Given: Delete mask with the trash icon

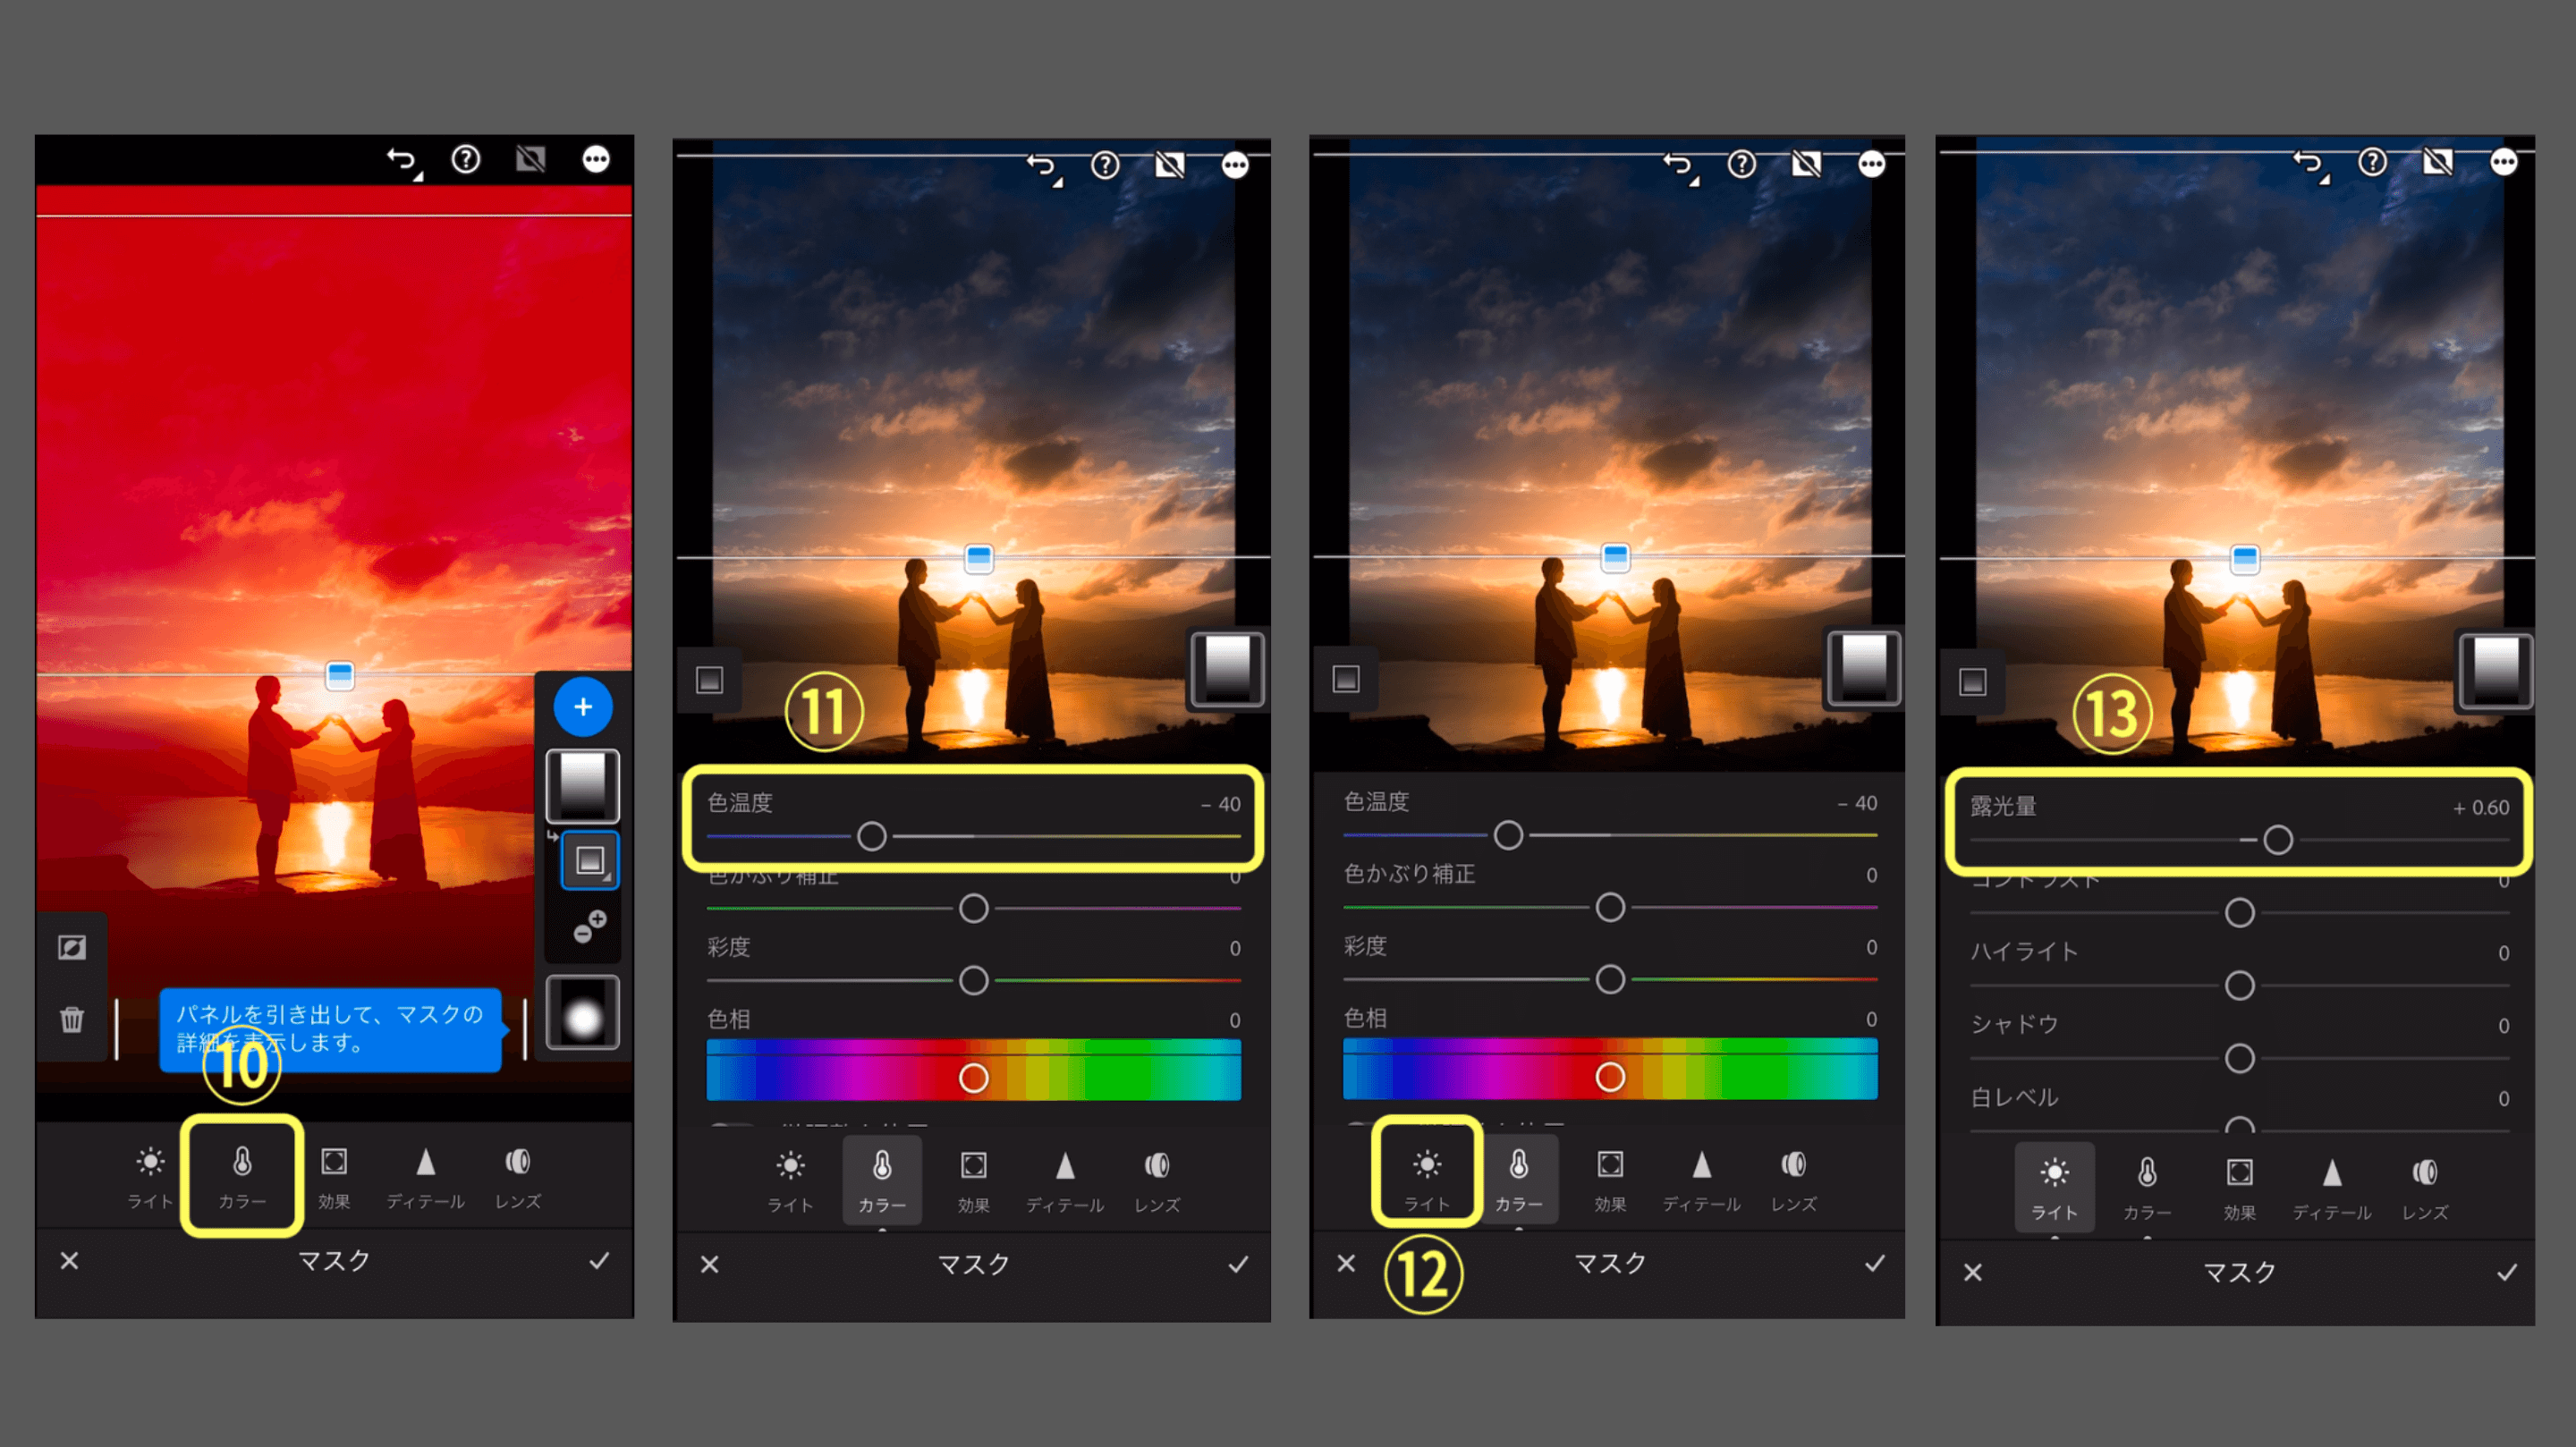Looking at the screenshot, I should click(x=72, y=1020).
